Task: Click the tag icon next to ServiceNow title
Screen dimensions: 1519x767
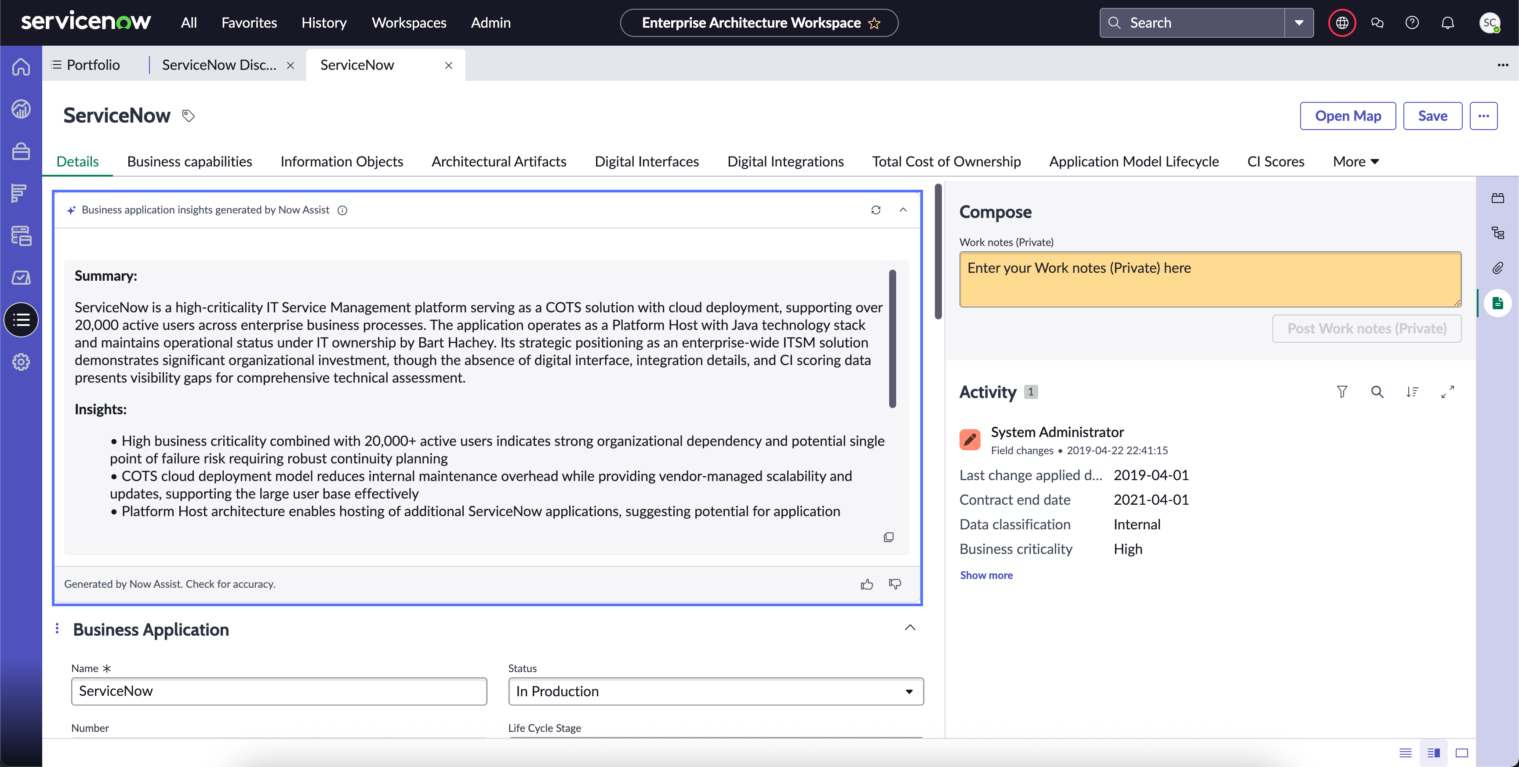Action: (x=188, y=116)
